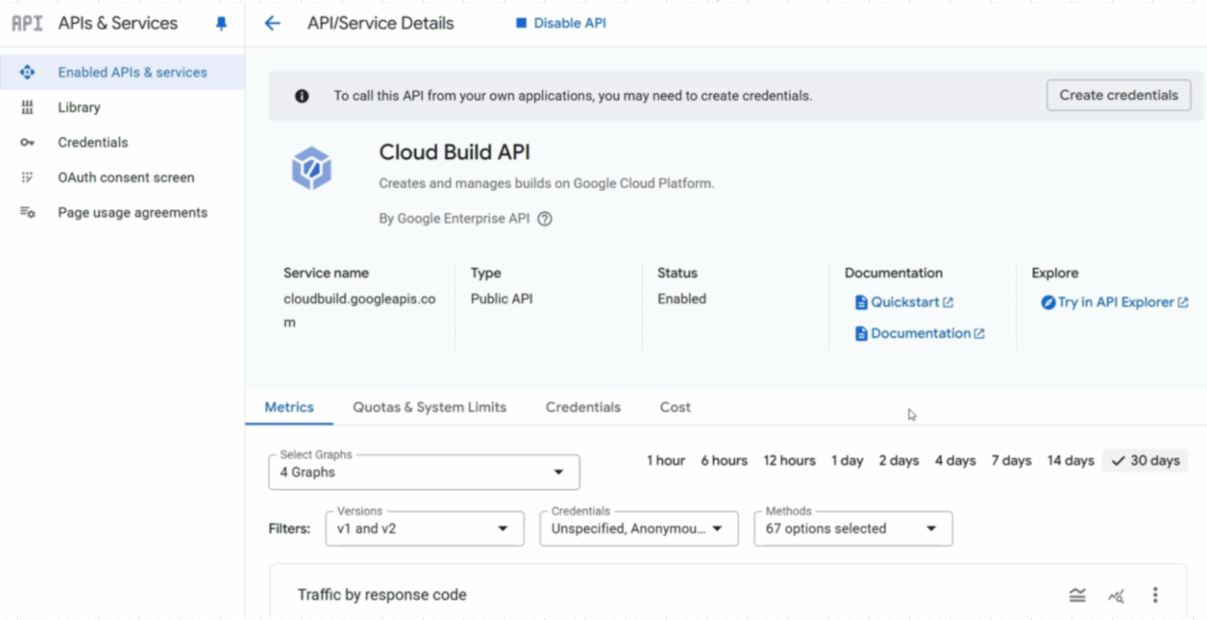Click Create credentials button
1207x620 pixels.
(1119, 95)
